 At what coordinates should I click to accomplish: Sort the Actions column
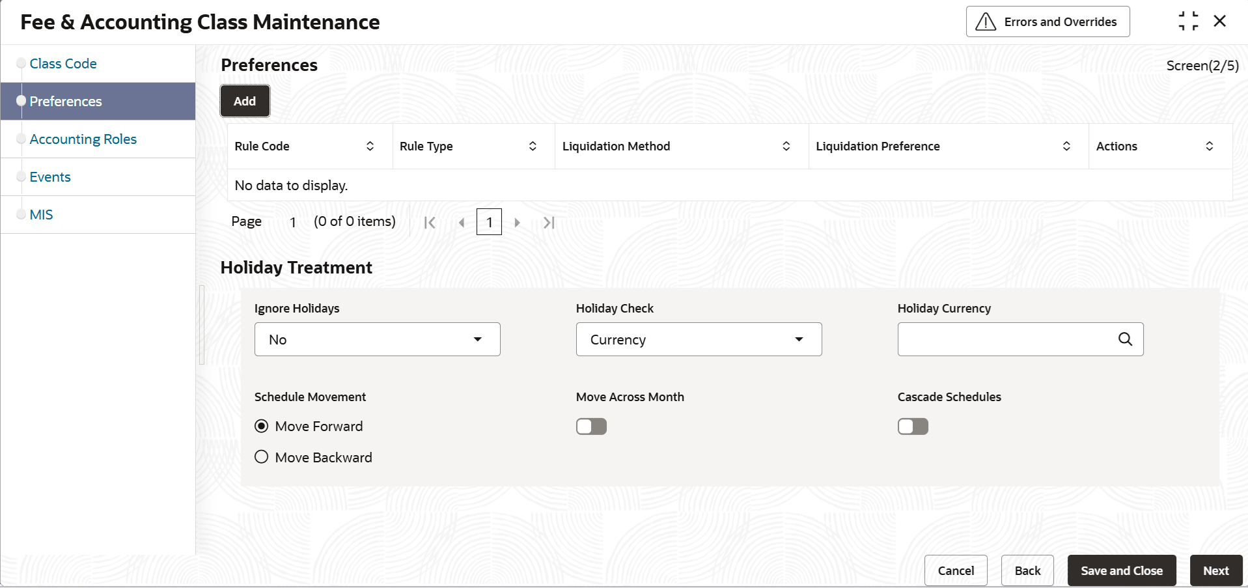pos(1209,147)
